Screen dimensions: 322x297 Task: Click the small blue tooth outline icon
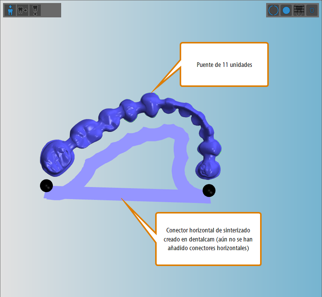(x=312, y=10)
